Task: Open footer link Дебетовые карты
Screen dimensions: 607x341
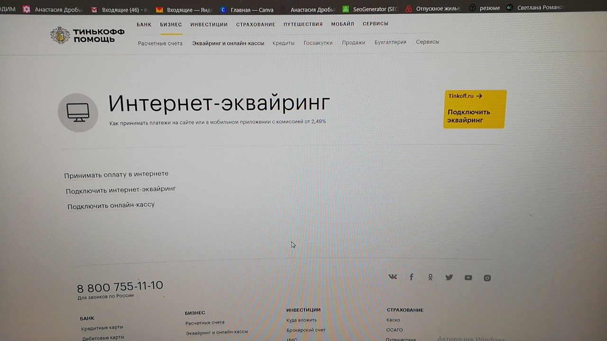Action: pos(103,338)
